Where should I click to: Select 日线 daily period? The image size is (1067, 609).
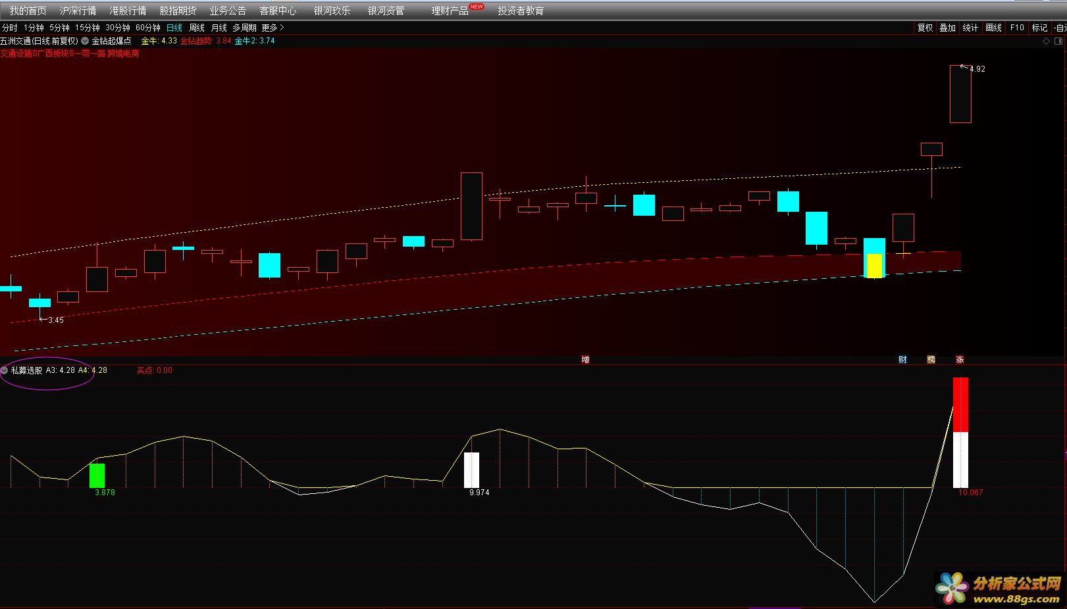[174, 28]
